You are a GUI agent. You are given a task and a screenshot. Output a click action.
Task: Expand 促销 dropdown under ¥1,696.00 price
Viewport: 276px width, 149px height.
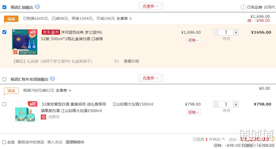tap(193, 40)
